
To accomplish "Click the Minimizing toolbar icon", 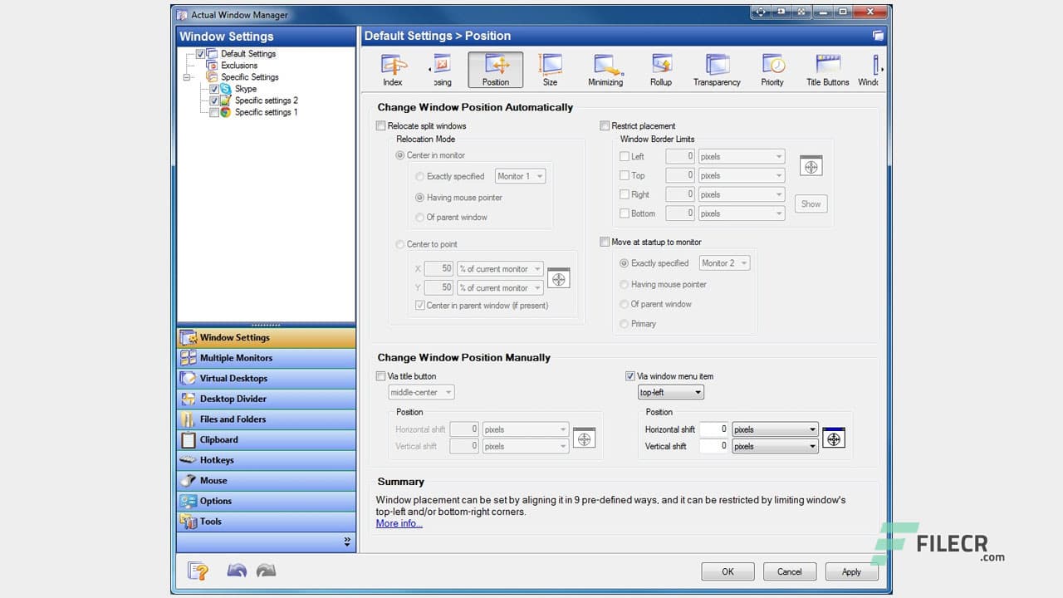I will [605, 69].
